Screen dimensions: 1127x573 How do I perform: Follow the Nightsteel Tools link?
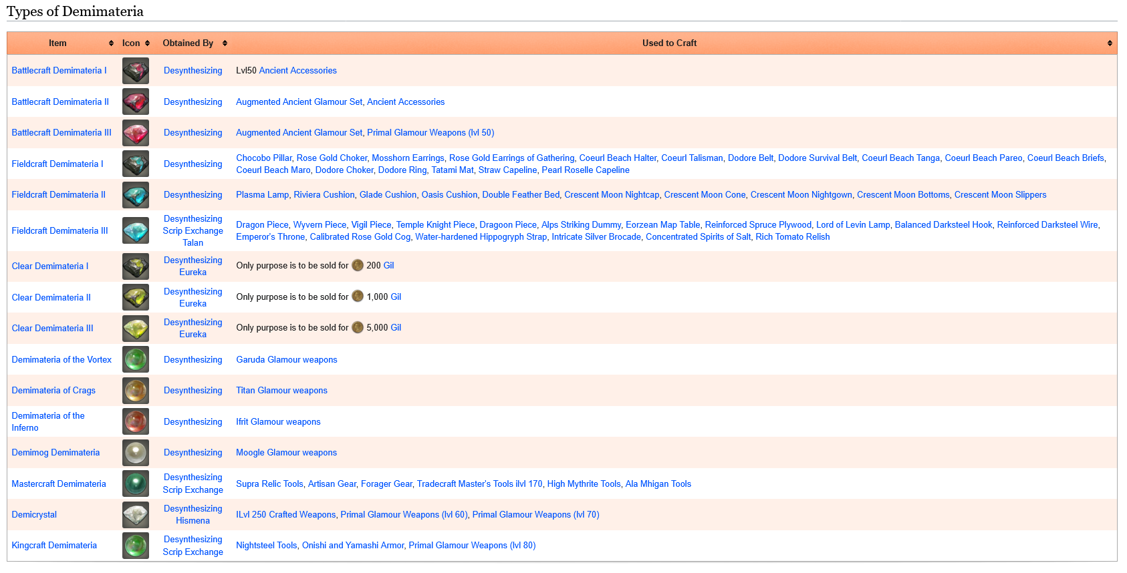267,546
